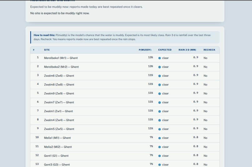This screenshot has height=167, width=252.
Task: Click the Recheck No for Zwalm1
Action: pos(205,111)
